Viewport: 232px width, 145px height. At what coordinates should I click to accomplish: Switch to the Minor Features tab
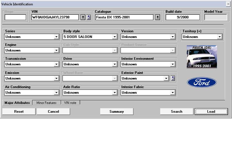[x=46, y=103]
